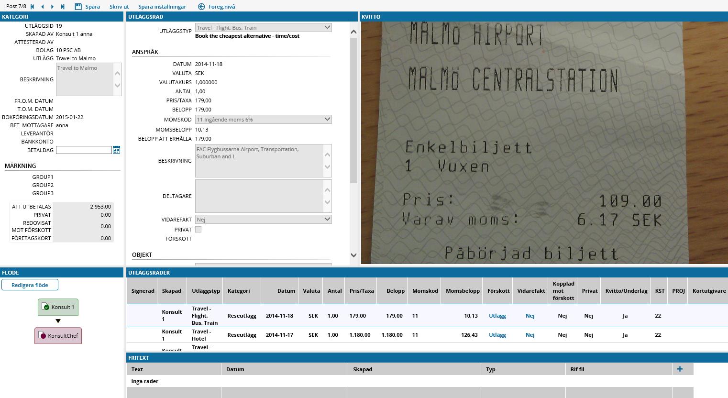This screenshot has height=398, width=728.
Task: Click the Bolag value '10 PSC AB'
Action: tap(68, 50)
